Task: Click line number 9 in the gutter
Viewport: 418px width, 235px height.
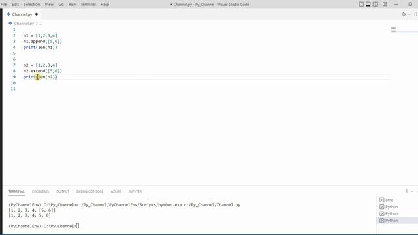Action: pos(14,77)
